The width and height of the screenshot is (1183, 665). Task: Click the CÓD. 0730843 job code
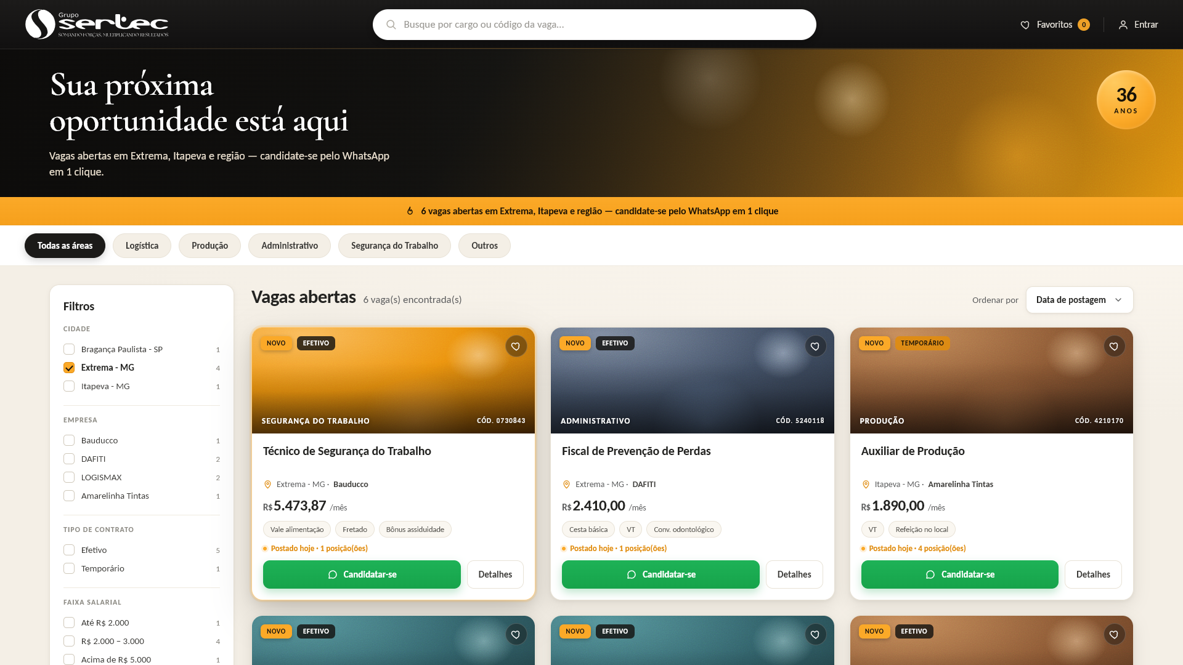[x=501, y=421]
